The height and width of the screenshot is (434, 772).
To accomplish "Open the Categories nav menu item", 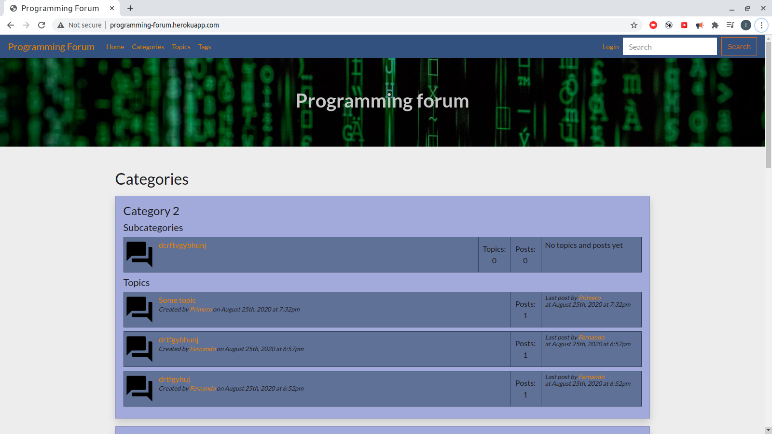I will (x=148, y=47).
